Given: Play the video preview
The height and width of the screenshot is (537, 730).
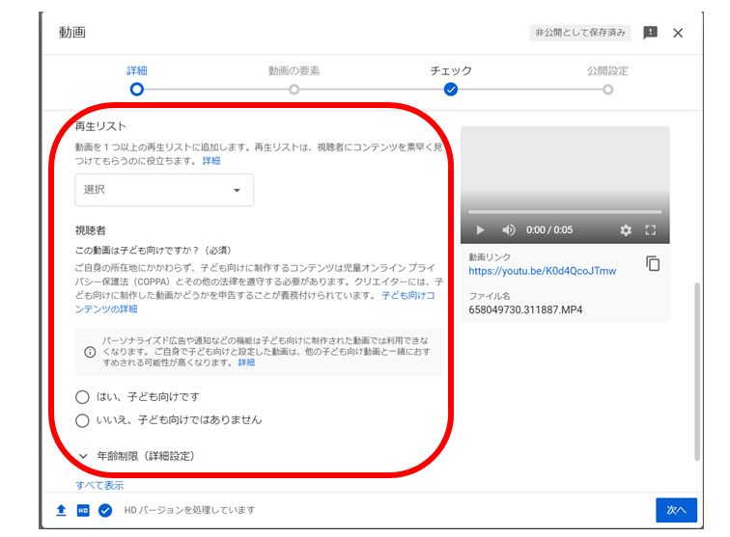Looking at the screenshot, I should (481, 230).
